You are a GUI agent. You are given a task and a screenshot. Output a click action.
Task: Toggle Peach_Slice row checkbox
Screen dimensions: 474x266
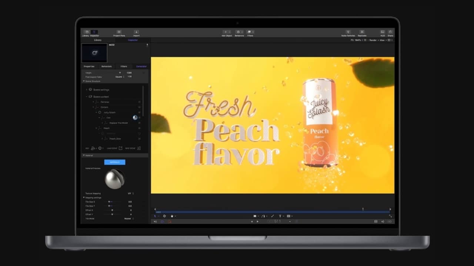(x=140, y=139)
